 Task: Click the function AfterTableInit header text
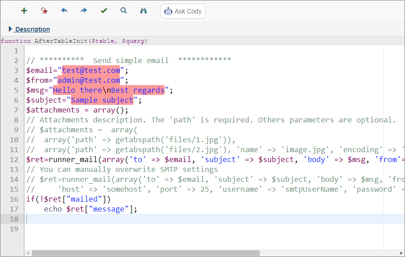pos(74,41)
